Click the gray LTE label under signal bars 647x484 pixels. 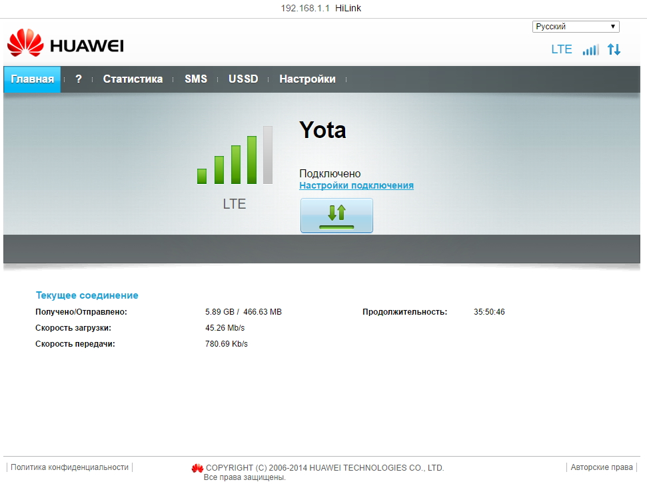[x=235, y=204]
